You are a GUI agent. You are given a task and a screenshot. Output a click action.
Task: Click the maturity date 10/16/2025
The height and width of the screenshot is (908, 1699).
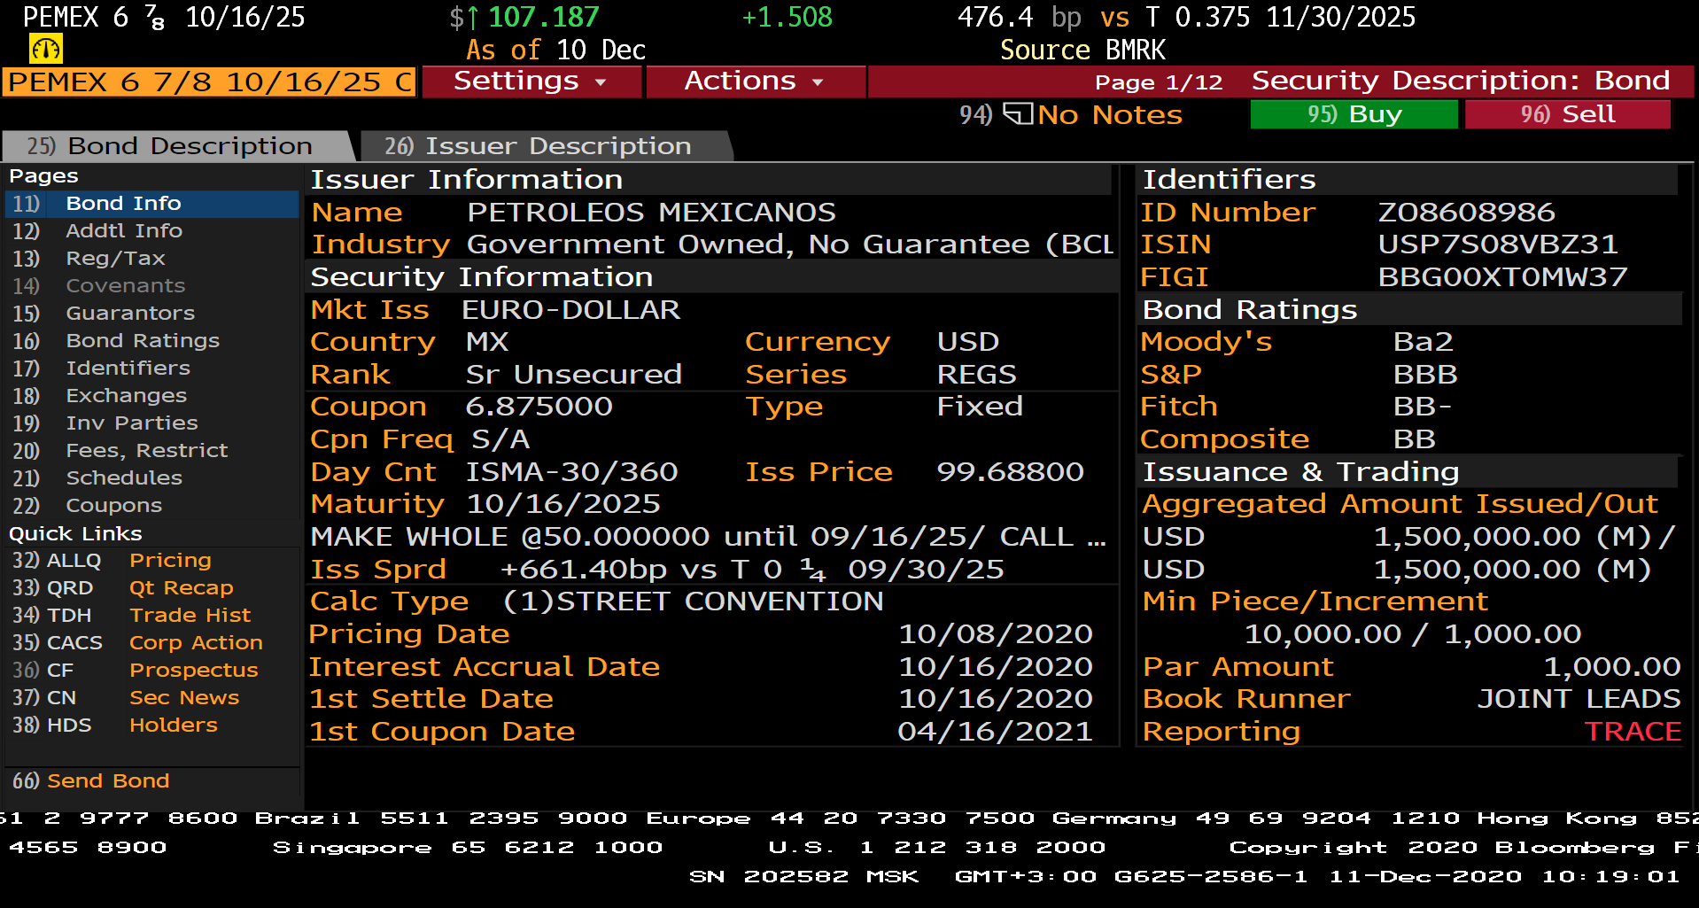click(563, 504)
